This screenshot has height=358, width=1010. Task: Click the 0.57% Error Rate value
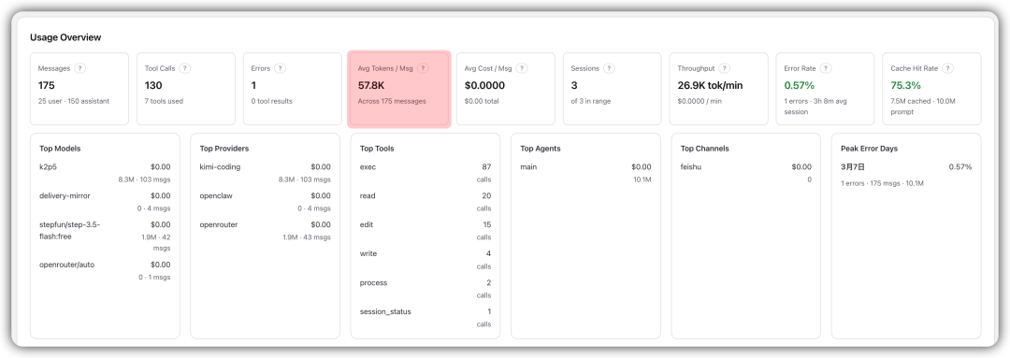tap(799, 85)
